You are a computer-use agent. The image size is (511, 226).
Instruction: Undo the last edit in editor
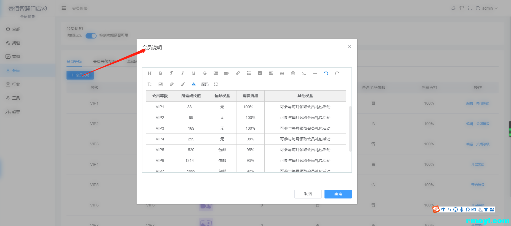(326, 73)
